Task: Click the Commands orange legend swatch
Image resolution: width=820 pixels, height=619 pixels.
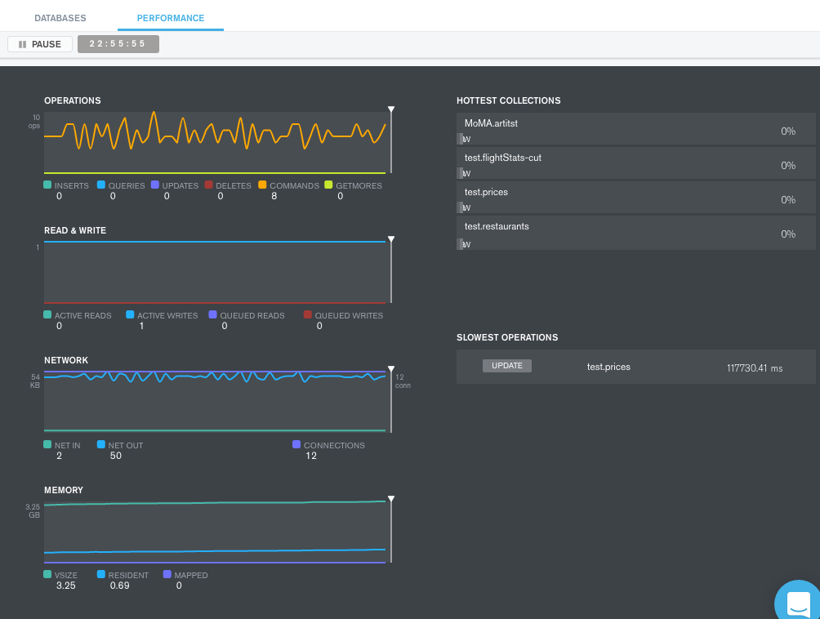Action: click(262, 185)
